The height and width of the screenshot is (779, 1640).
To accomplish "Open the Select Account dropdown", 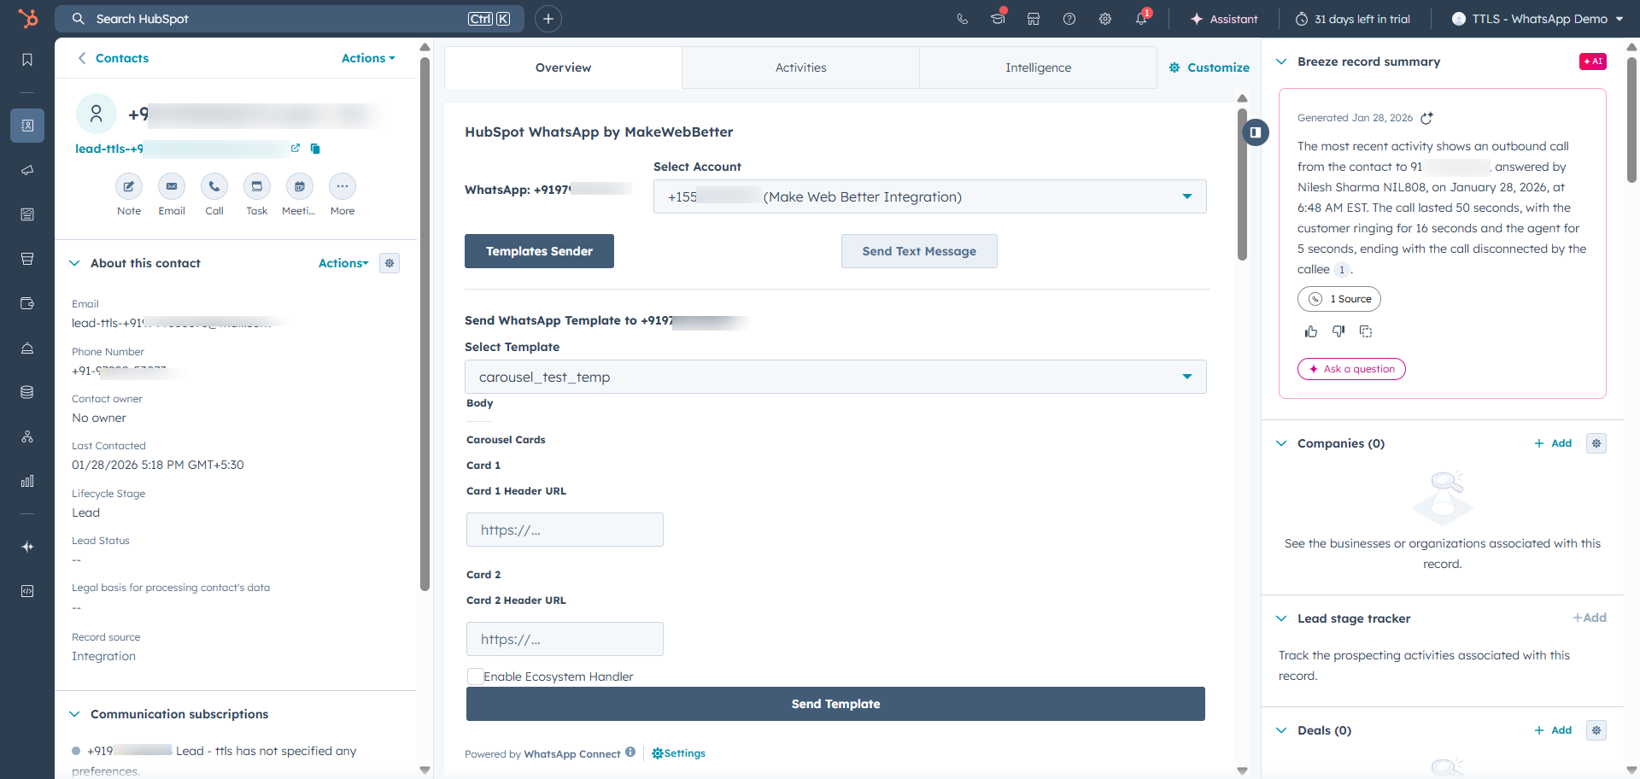I will click(929, 196).
